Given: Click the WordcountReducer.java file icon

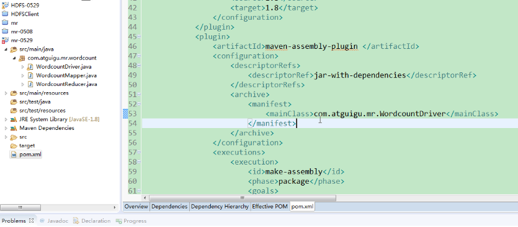Looking at the screenshot, I should (30, 84).
